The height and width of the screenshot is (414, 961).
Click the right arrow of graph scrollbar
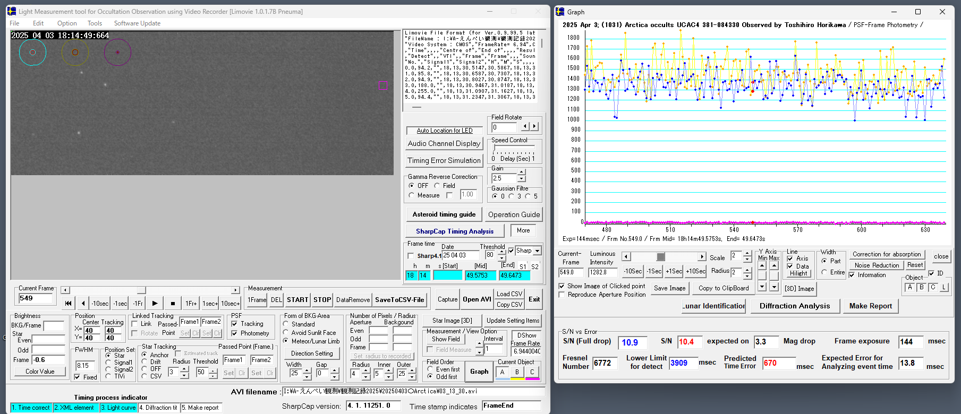pyautogui.click(x=702, y=257)
